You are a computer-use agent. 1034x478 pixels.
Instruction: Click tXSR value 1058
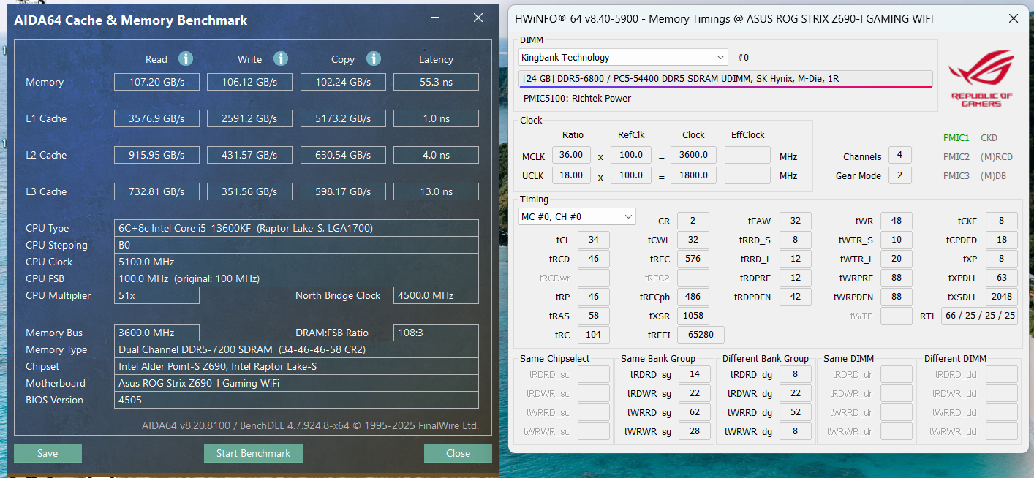pos(693,316)
